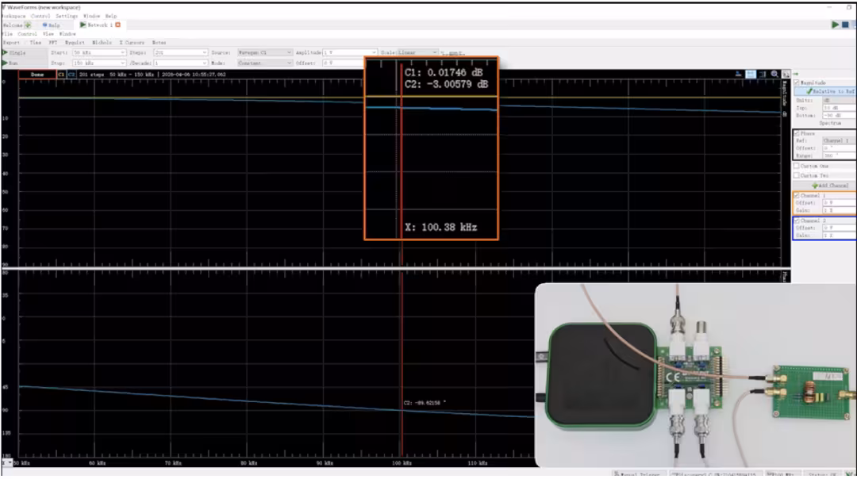Viewport: 857px width, 479px height.
Task: Toggle the Channel 2 checkbox
Action: [x=797, y=220]
